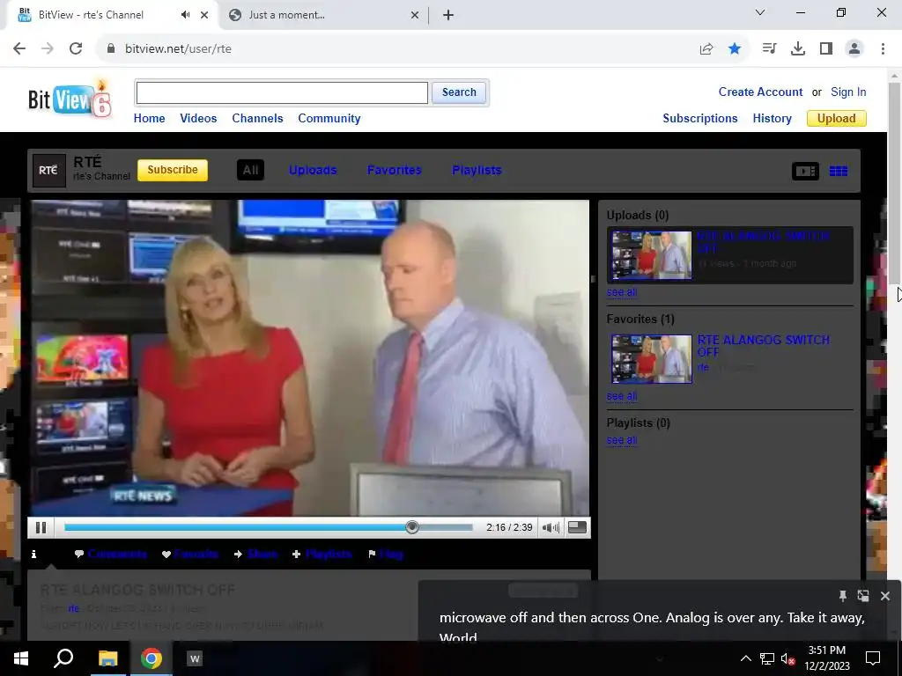Subscribe to the RTÉ channel
Image resolution: width=902 pixels, height=676 pixels.
[x=173, y=170]
